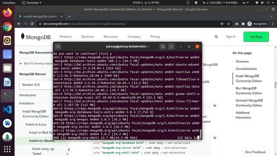Close the Install MongoDB tab

tap(61, 16)
